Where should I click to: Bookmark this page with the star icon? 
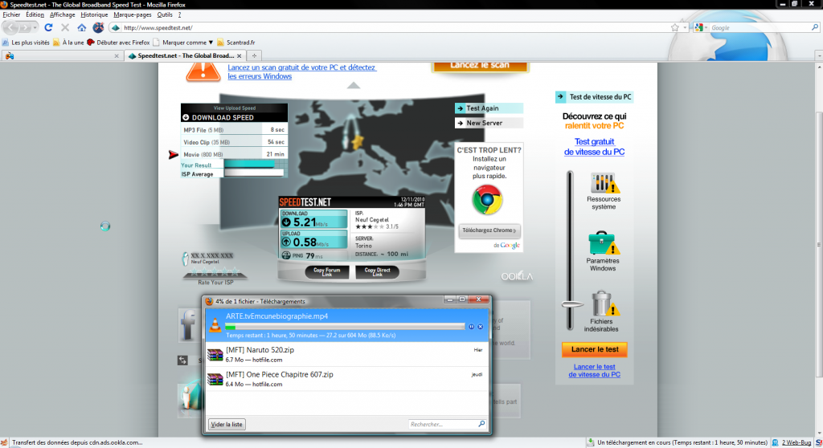(x=675, y=28)
